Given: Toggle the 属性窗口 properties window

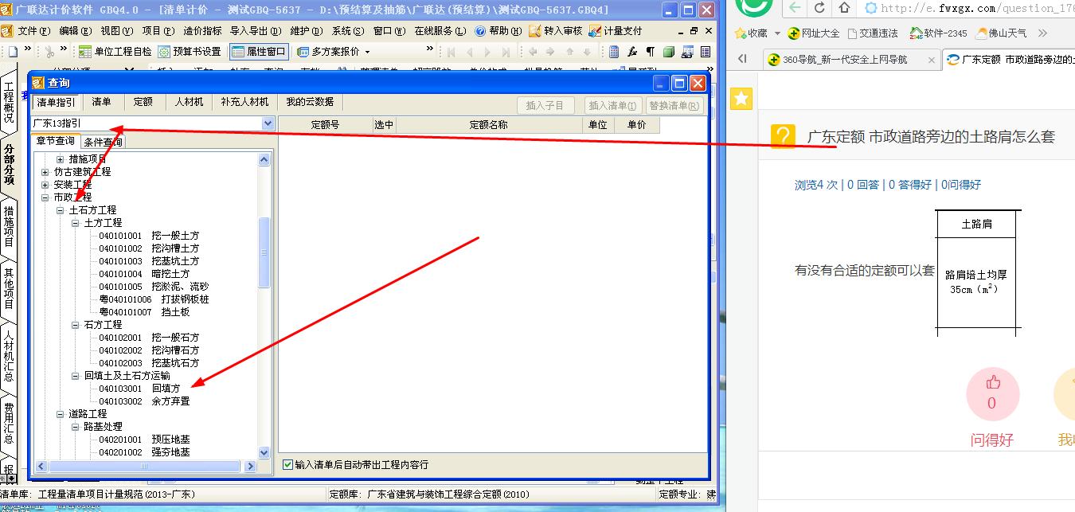Looking at the screenshot, I should point(260,52).
